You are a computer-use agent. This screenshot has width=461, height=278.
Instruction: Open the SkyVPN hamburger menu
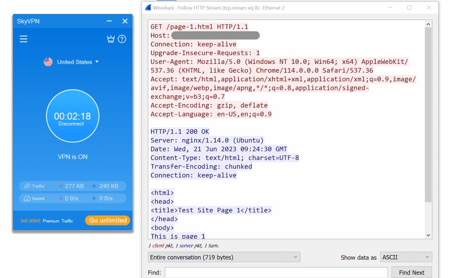pyautogui.click(x=23, y=39)
